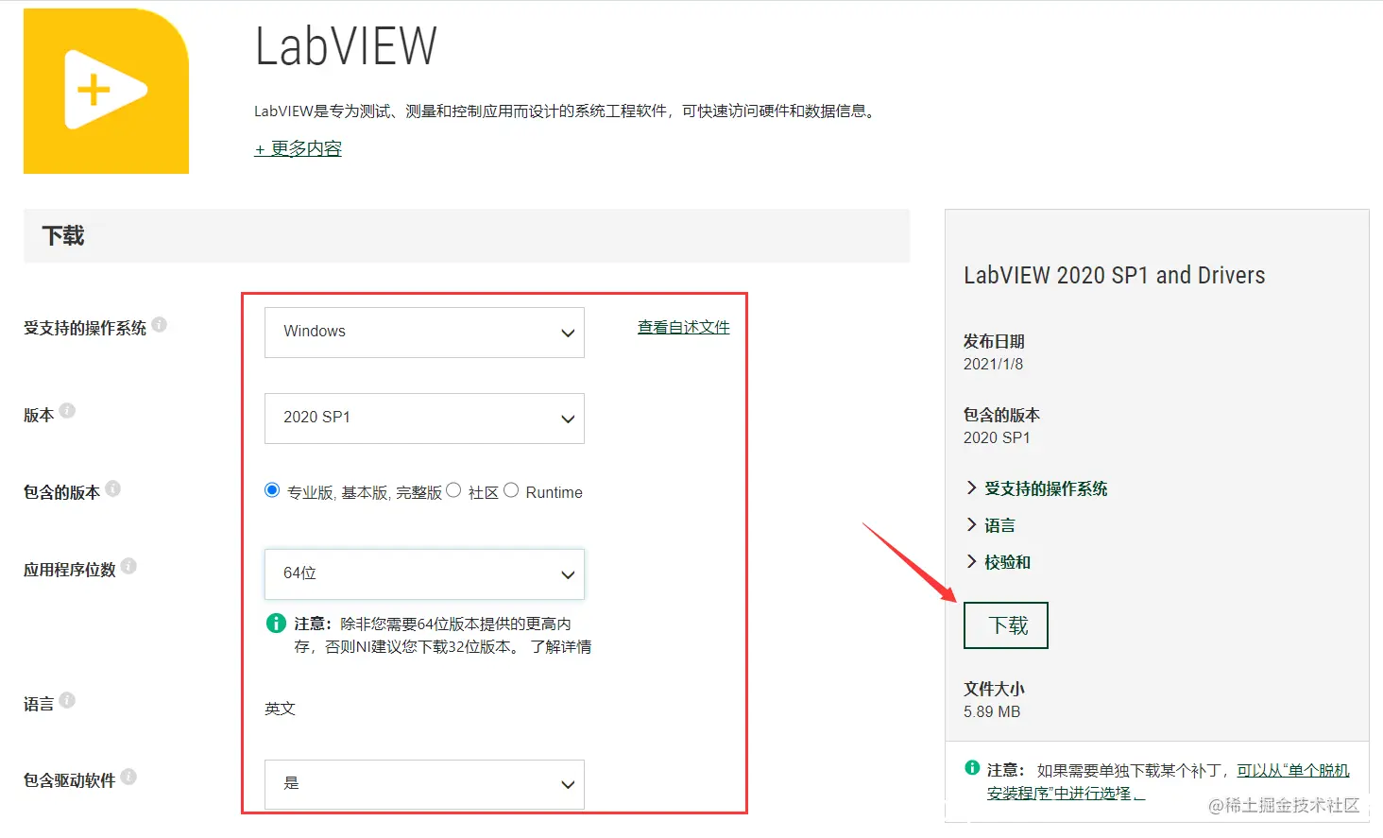Click the 了解详情 link
1383x838 pixels.
coord(561,647)
